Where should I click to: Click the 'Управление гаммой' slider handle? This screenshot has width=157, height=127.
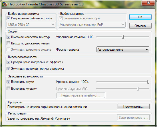(123, 37)
